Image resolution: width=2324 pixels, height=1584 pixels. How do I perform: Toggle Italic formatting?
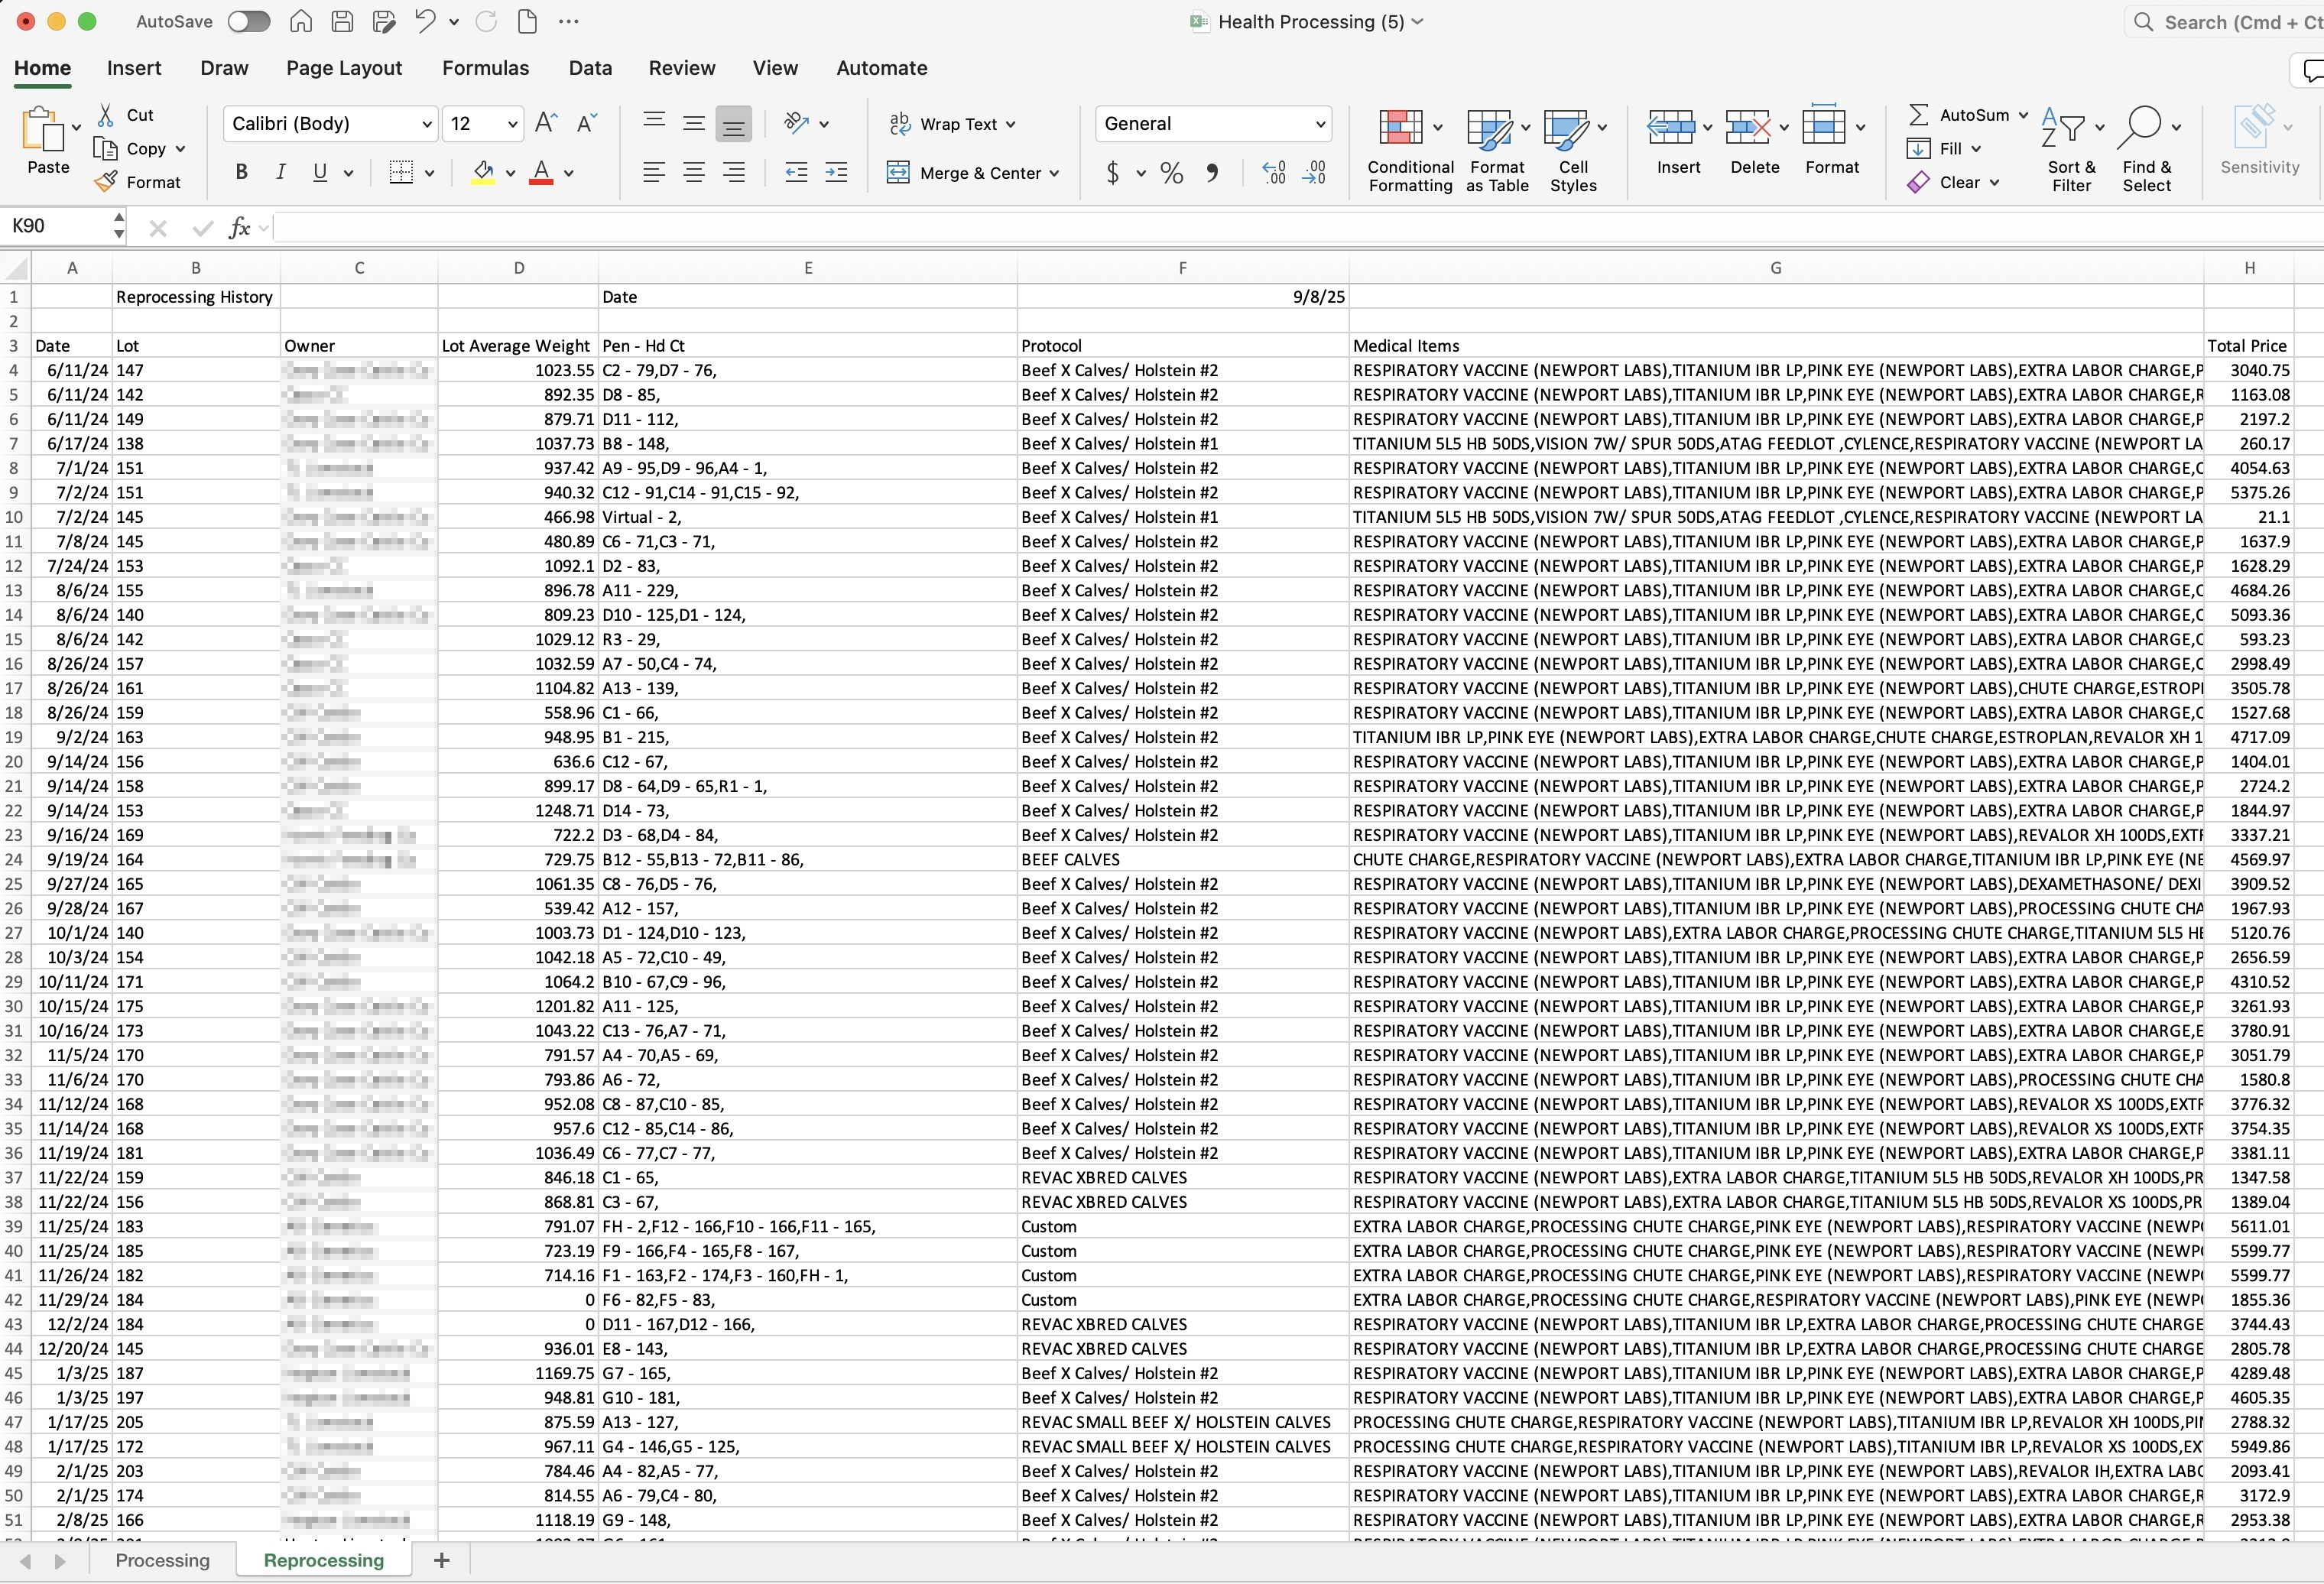pyautogui.click(x=281, y=172)
